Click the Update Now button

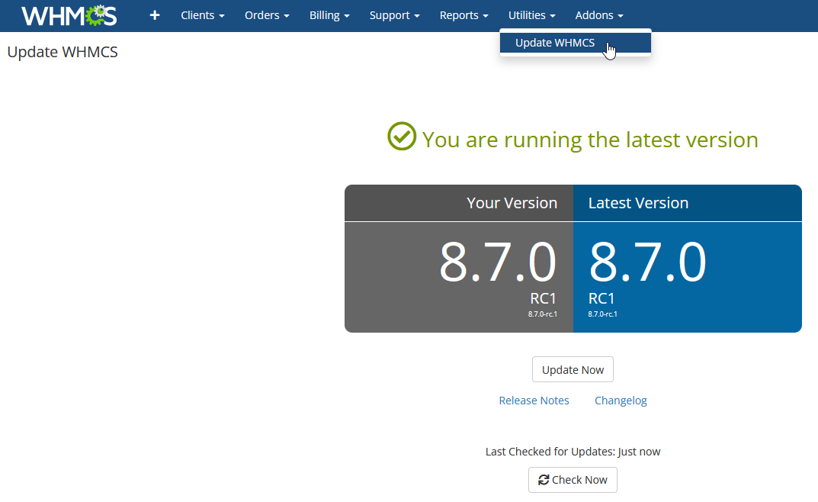click(x=573, y=370)
